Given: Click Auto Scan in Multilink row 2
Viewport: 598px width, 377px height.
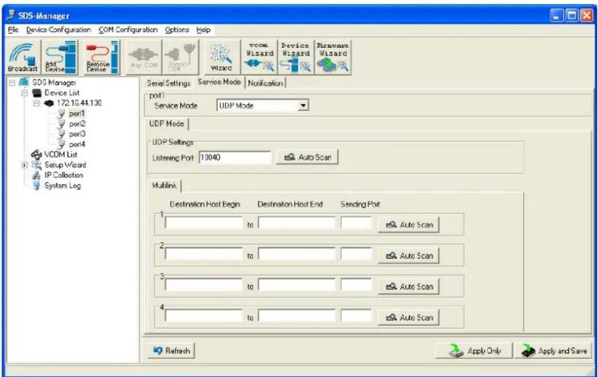Looking at the screenshot, I should point(408,256).
